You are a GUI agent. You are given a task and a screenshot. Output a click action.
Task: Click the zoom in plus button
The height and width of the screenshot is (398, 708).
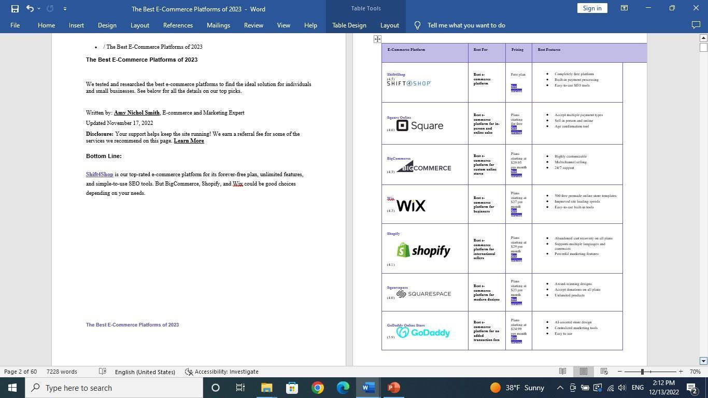681,372
